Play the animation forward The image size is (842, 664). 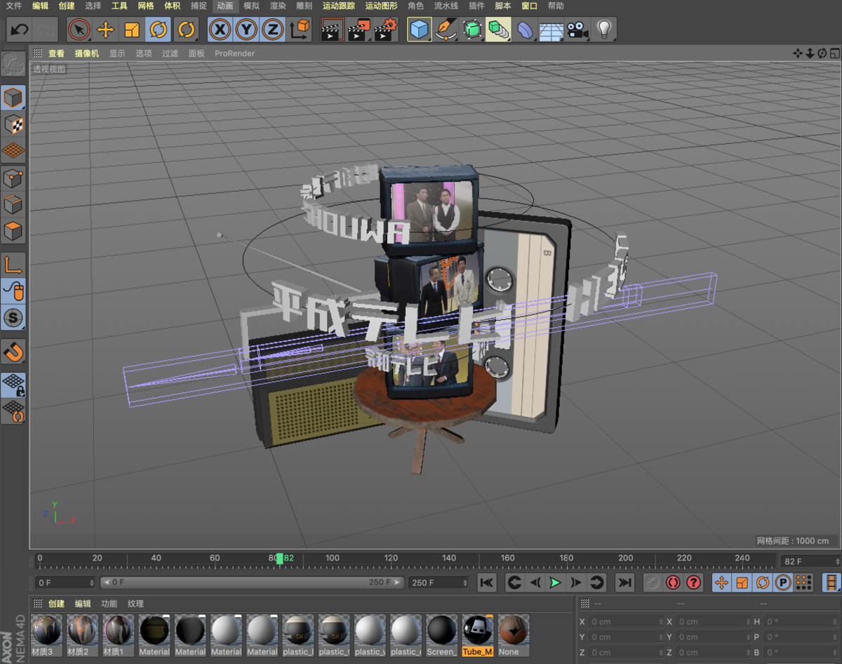coord(555,582)
